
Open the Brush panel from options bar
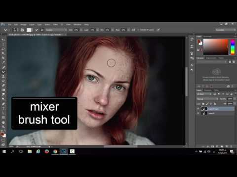[x=22, y=30]
